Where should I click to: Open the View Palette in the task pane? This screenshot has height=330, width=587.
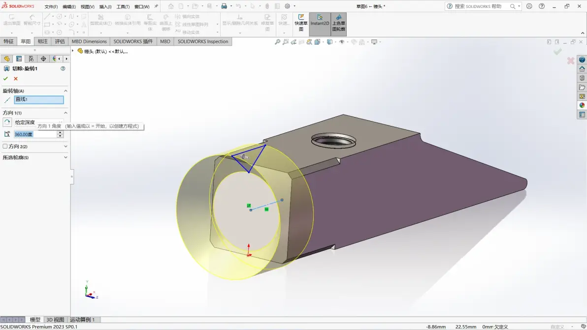582,96
